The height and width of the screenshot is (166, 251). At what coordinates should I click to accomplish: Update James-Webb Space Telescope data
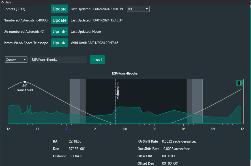(x=59, y=43)
